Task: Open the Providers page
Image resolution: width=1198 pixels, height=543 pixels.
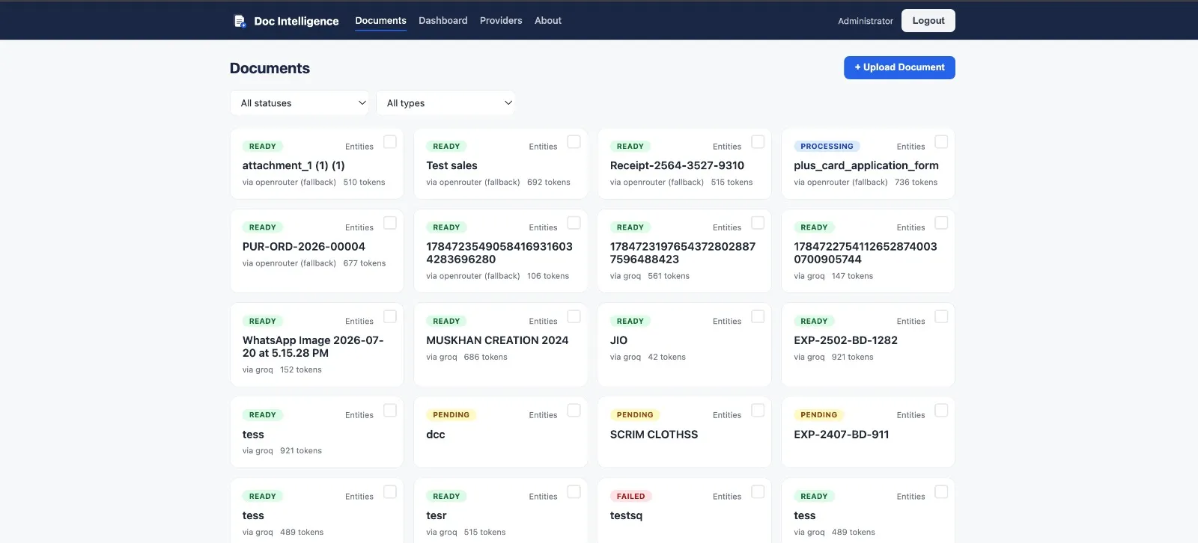Action: (x=501, y=21)
